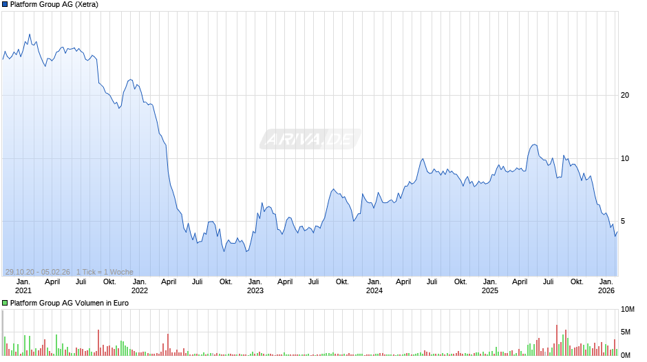Screen dimensions: 647x362
Task: Click the price axis label '20'
Action: coord(625,96)
